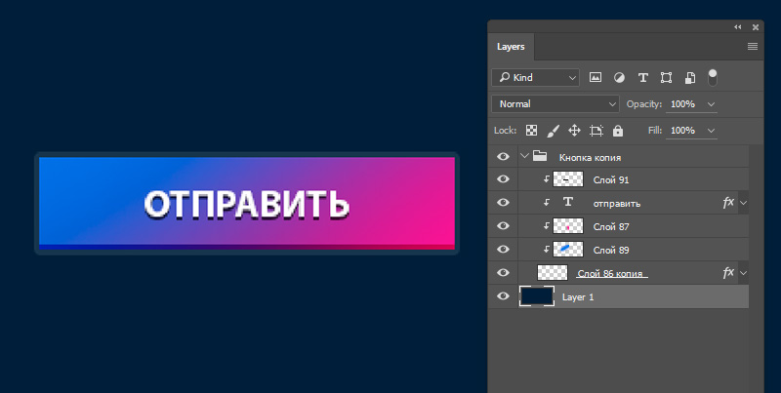Click the Fill label

tap(654, 131)
